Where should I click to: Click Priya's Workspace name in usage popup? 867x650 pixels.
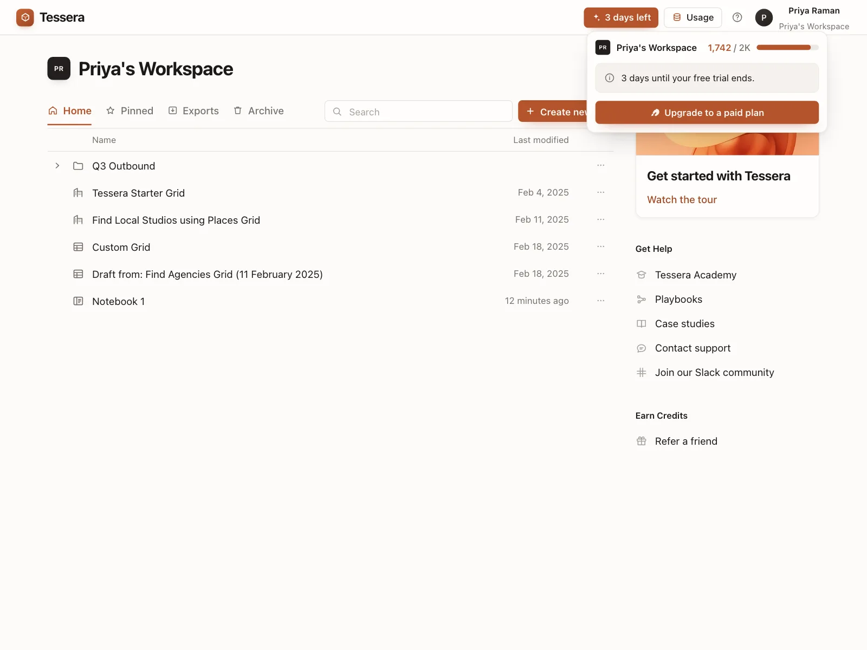[656, 48]
